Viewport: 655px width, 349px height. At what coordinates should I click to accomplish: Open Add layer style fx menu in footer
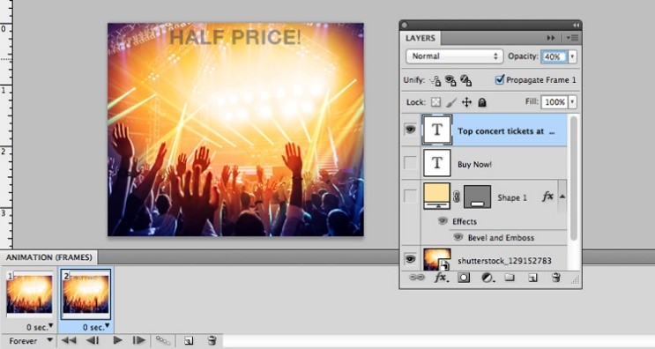click(x=441, y=278)
